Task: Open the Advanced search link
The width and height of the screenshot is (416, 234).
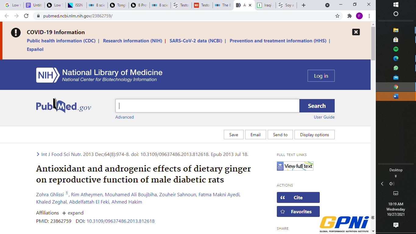Action: click(124, 117)
